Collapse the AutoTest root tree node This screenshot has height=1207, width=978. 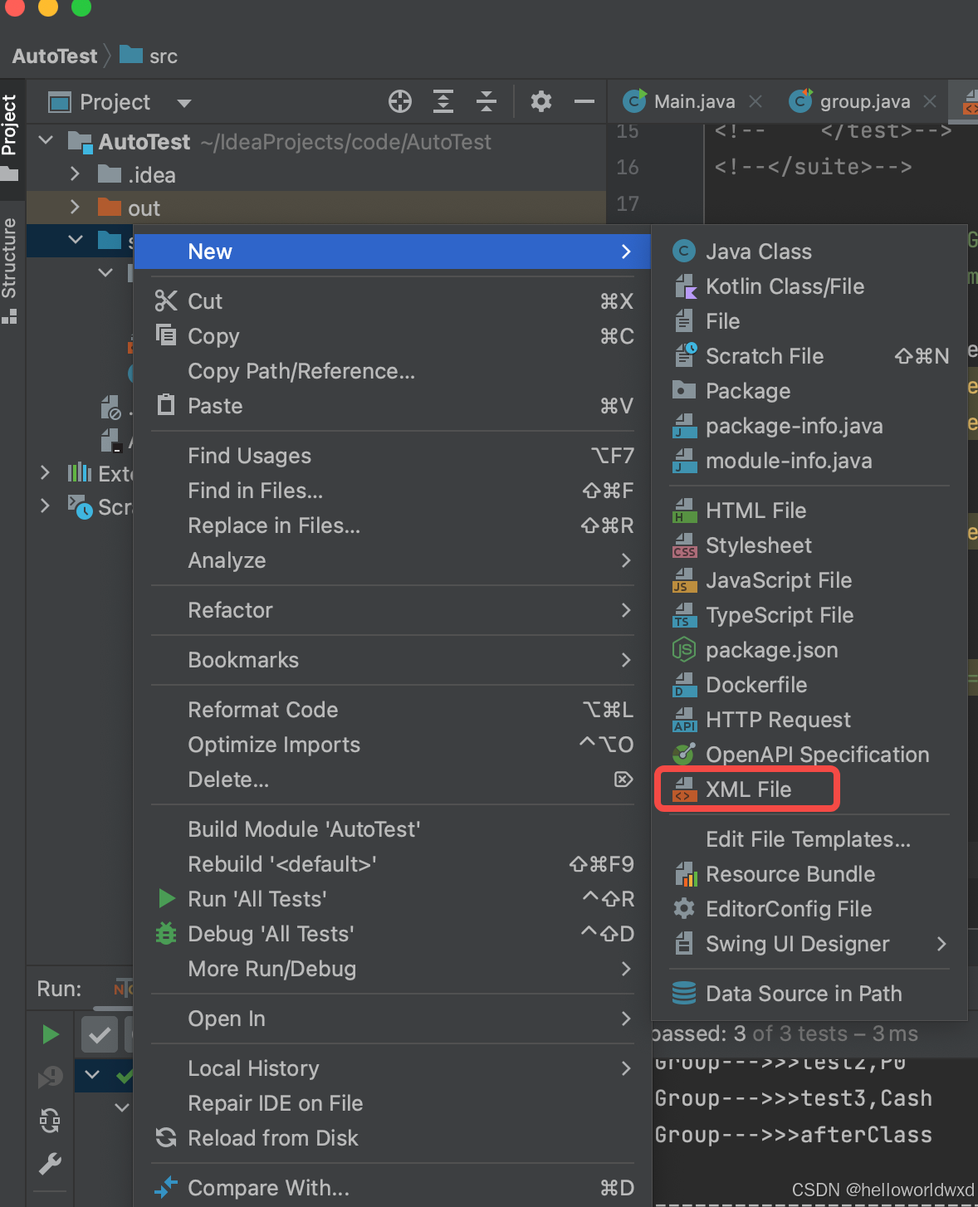pyautogui.click(x=46, y=141)
